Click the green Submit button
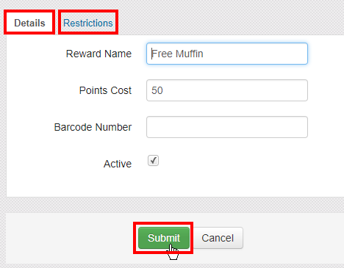This screenshot has height=268, width=344. [164, 238]
